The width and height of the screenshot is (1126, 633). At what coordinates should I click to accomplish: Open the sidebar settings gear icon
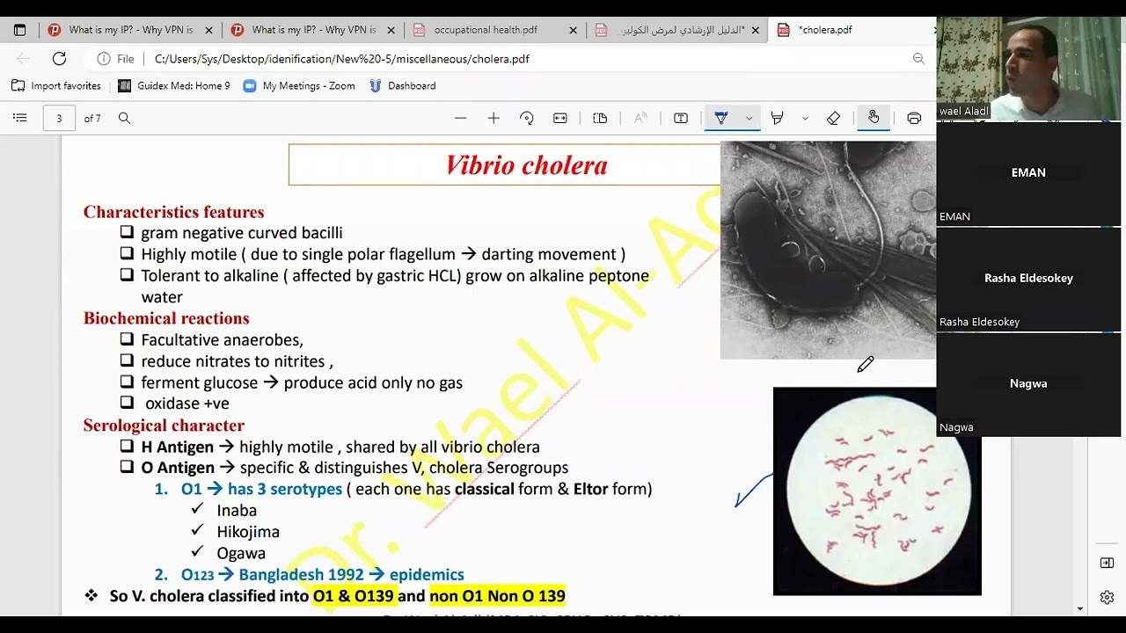(1107, 598)
